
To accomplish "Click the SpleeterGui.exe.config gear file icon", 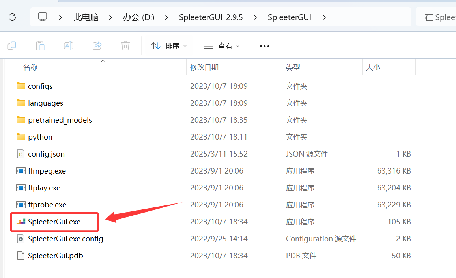I will 21,239.
